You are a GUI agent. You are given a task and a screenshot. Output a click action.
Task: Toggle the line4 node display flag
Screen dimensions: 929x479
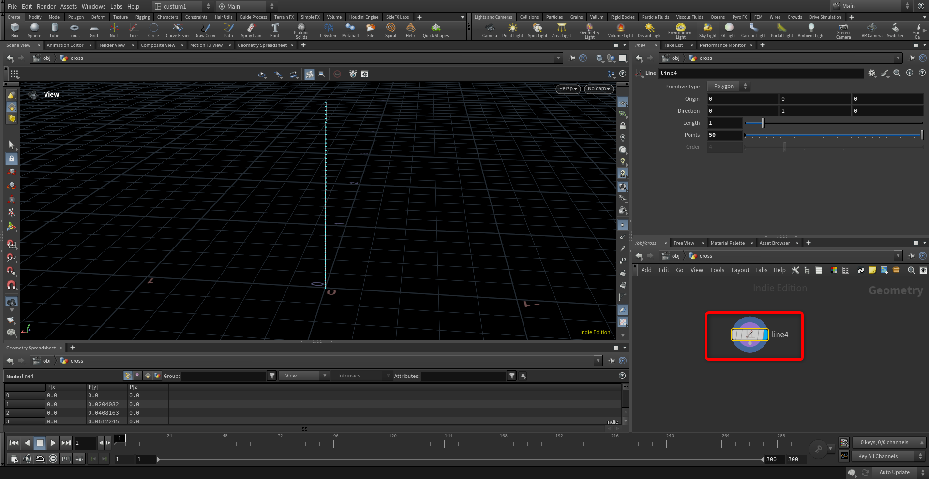coord(764,334)
